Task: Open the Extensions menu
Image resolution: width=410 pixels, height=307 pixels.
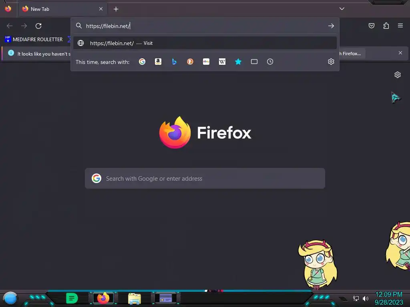Action: pos(386,26)
